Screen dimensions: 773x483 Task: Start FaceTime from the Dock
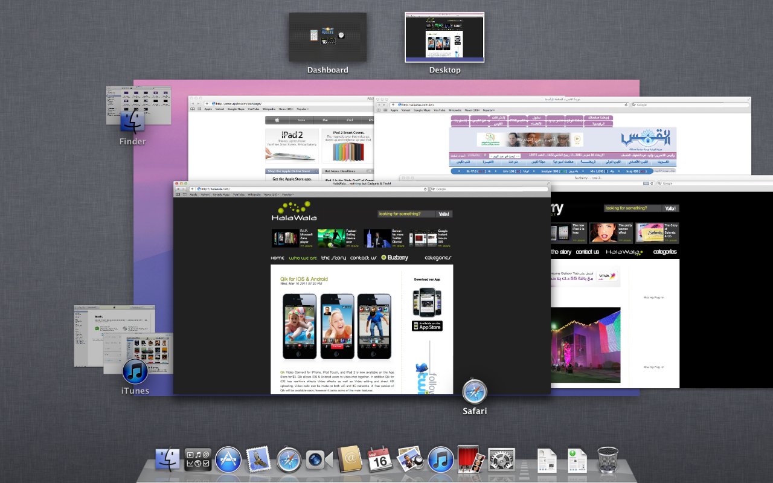coord(319,461)
